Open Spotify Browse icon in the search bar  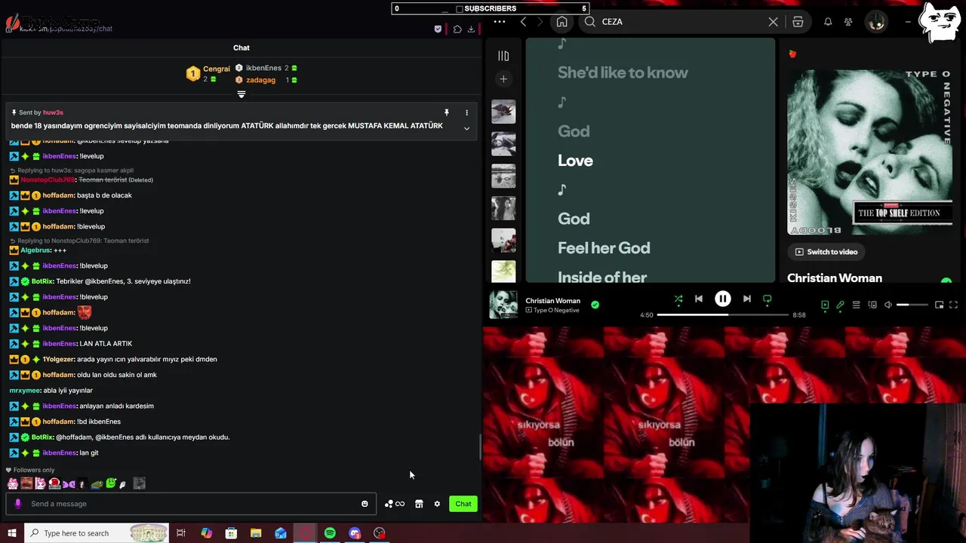point(798,22)
